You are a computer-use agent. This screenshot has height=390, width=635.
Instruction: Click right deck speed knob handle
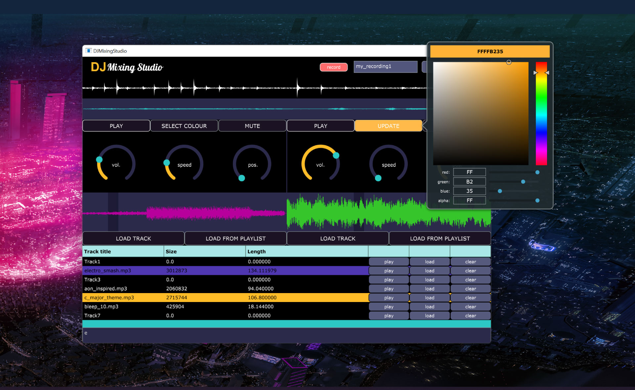pos(378,178)
